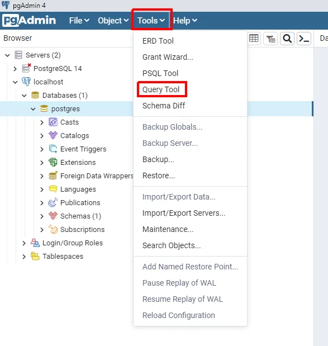
Task: Click the localhost elephant server icon
Action: click(26, 82)
